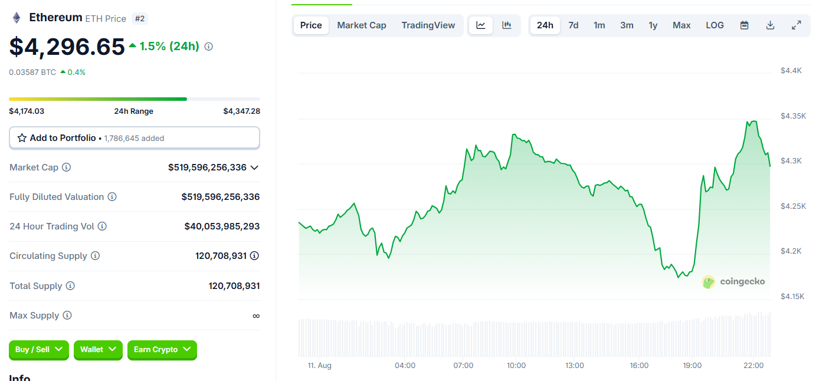Click the $4,296.65 price value
Screen dimensions: 816x381
tap(67, 47)
